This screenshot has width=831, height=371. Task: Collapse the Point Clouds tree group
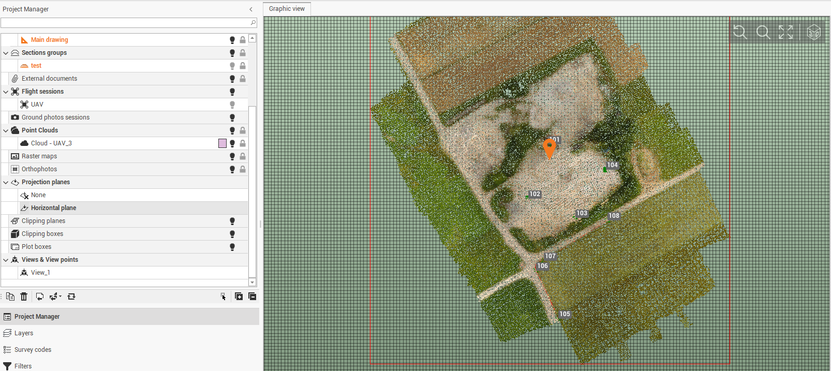[x=6, y=130]
